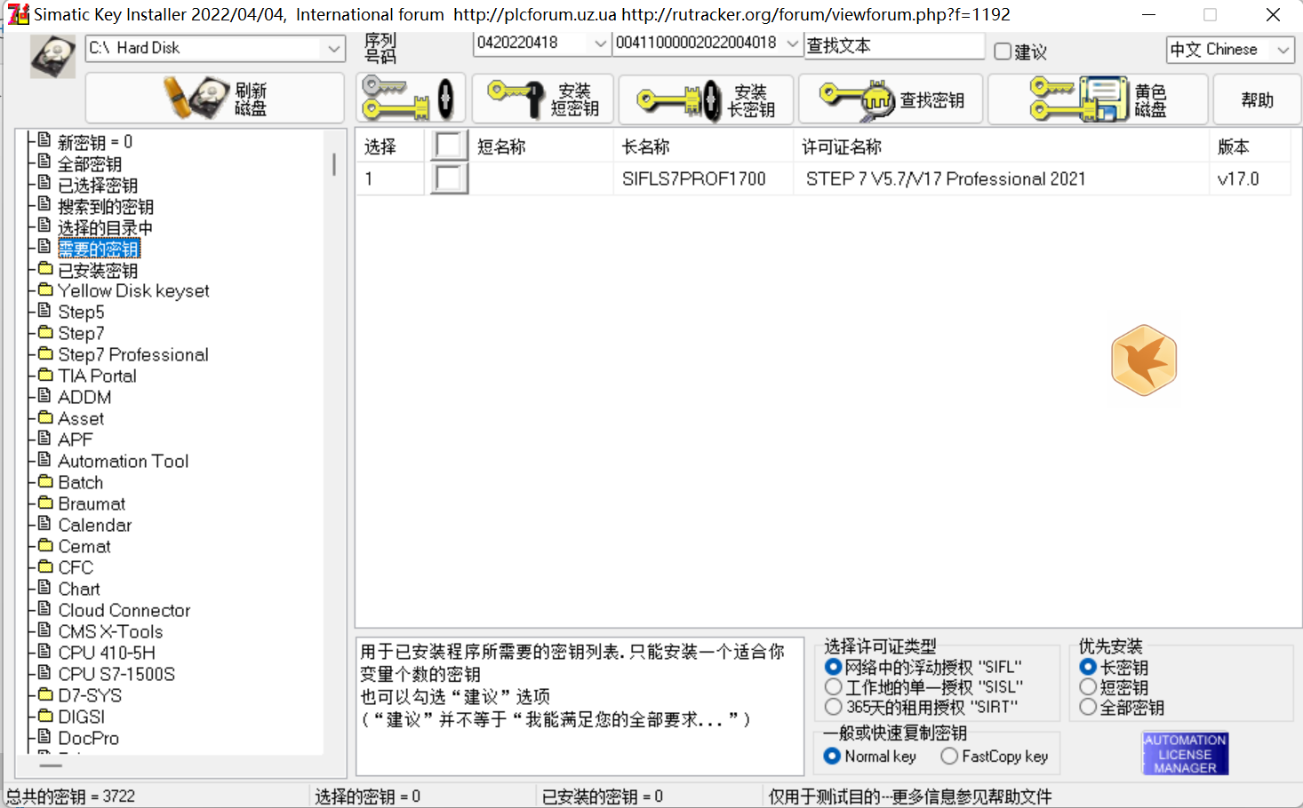The width and height of the screenshot is (1303, 808).
Task: Click the 帮助 help button
Action: tap(1257, 99)
